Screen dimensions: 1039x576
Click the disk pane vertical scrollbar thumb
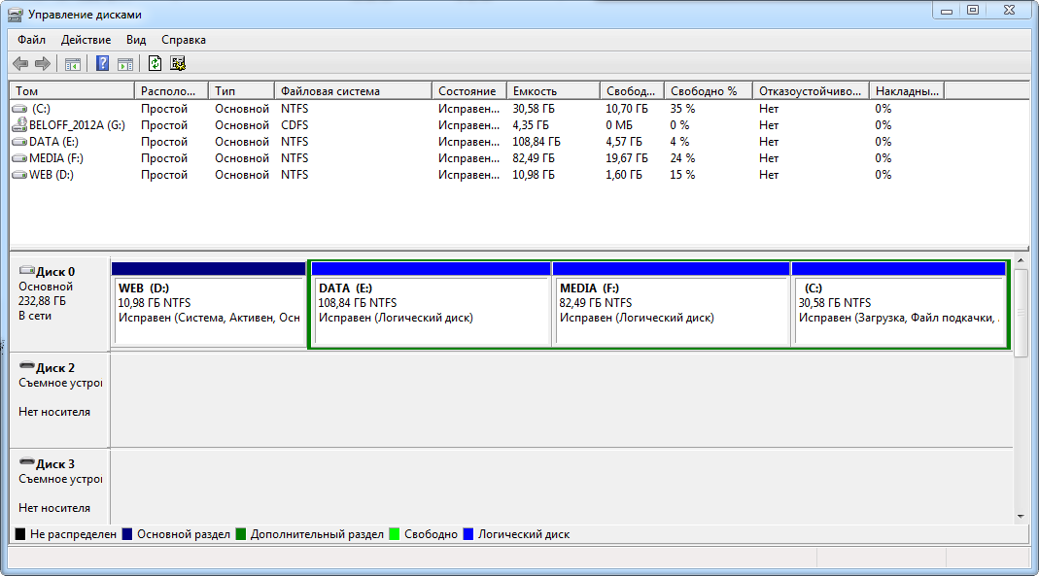coord(1021,314)
